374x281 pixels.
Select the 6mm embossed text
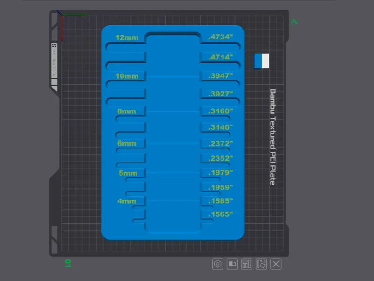pos(127,143)
